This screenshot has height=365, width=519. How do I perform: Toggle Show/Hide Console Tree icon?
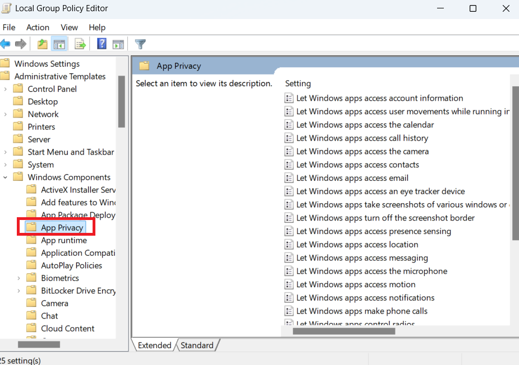(59, 44)
